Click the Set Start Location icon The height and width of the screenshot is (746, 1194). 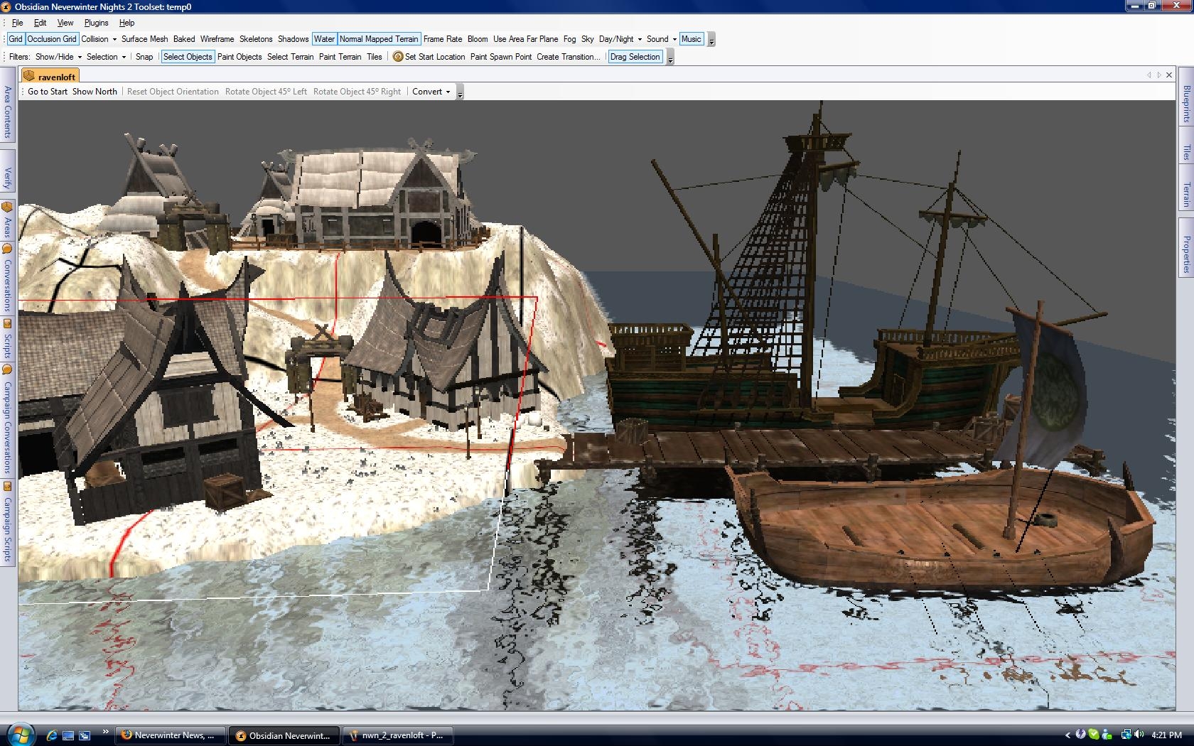pyautogui.click(x=398, y=57)
